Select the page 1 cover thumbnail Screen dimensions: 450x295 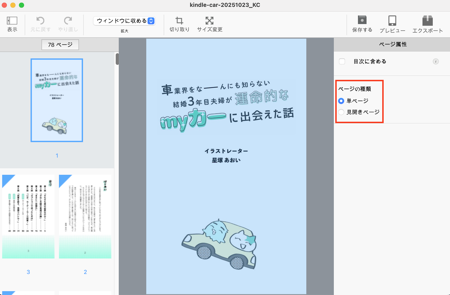coord(57,100)
